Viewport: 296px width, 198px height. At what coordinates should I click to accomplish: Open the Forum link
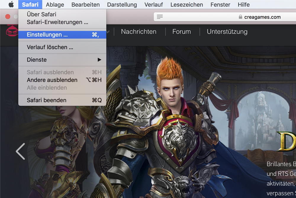click(181, 32)
